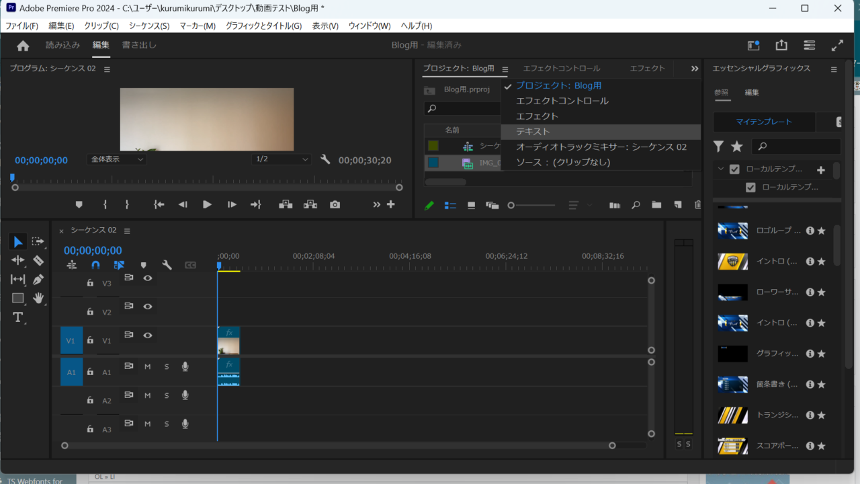Open sequence 02 timeline panel menu

click(127, 231)
